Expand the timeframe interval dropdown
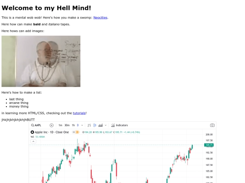Image resolution: width=245 pixels, height=183 pixels. coord(82,125)
